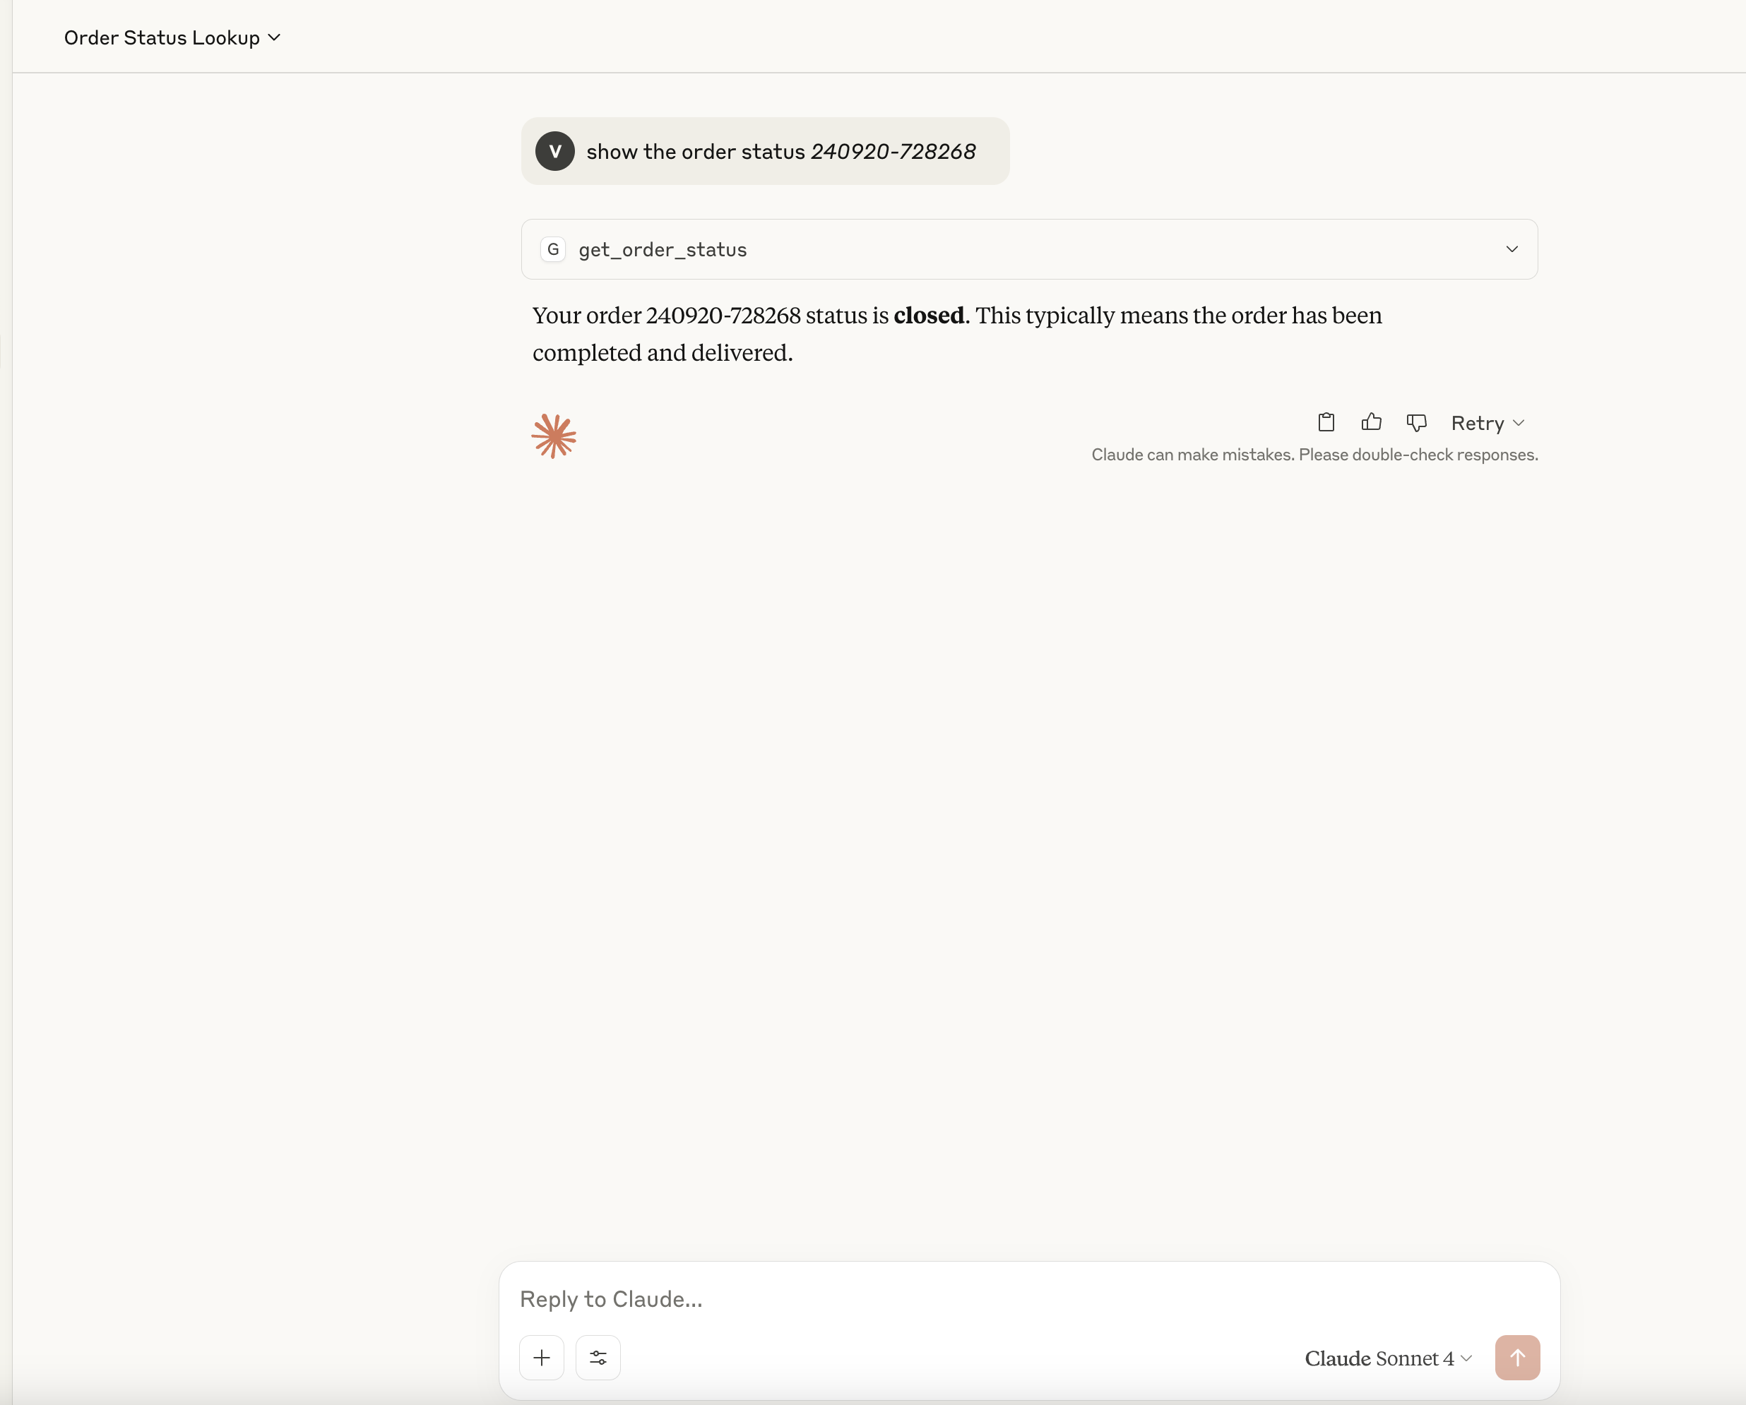Click the left sidebar edge strip
This screenshot has height=1405, width=1746.
(6, 702)
